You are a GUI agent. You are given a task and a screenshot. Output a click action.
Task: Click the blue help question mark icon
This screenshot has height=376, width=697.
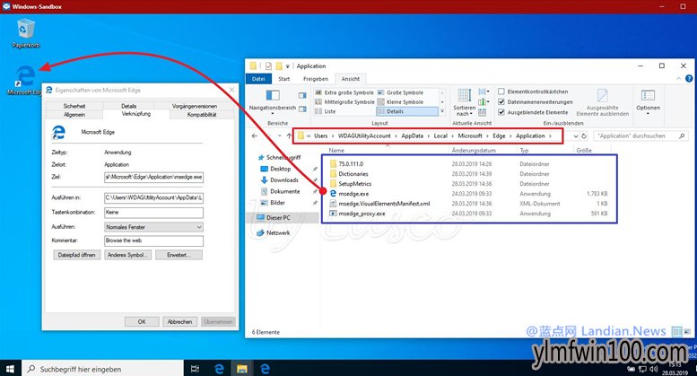(x=689, y=79)
